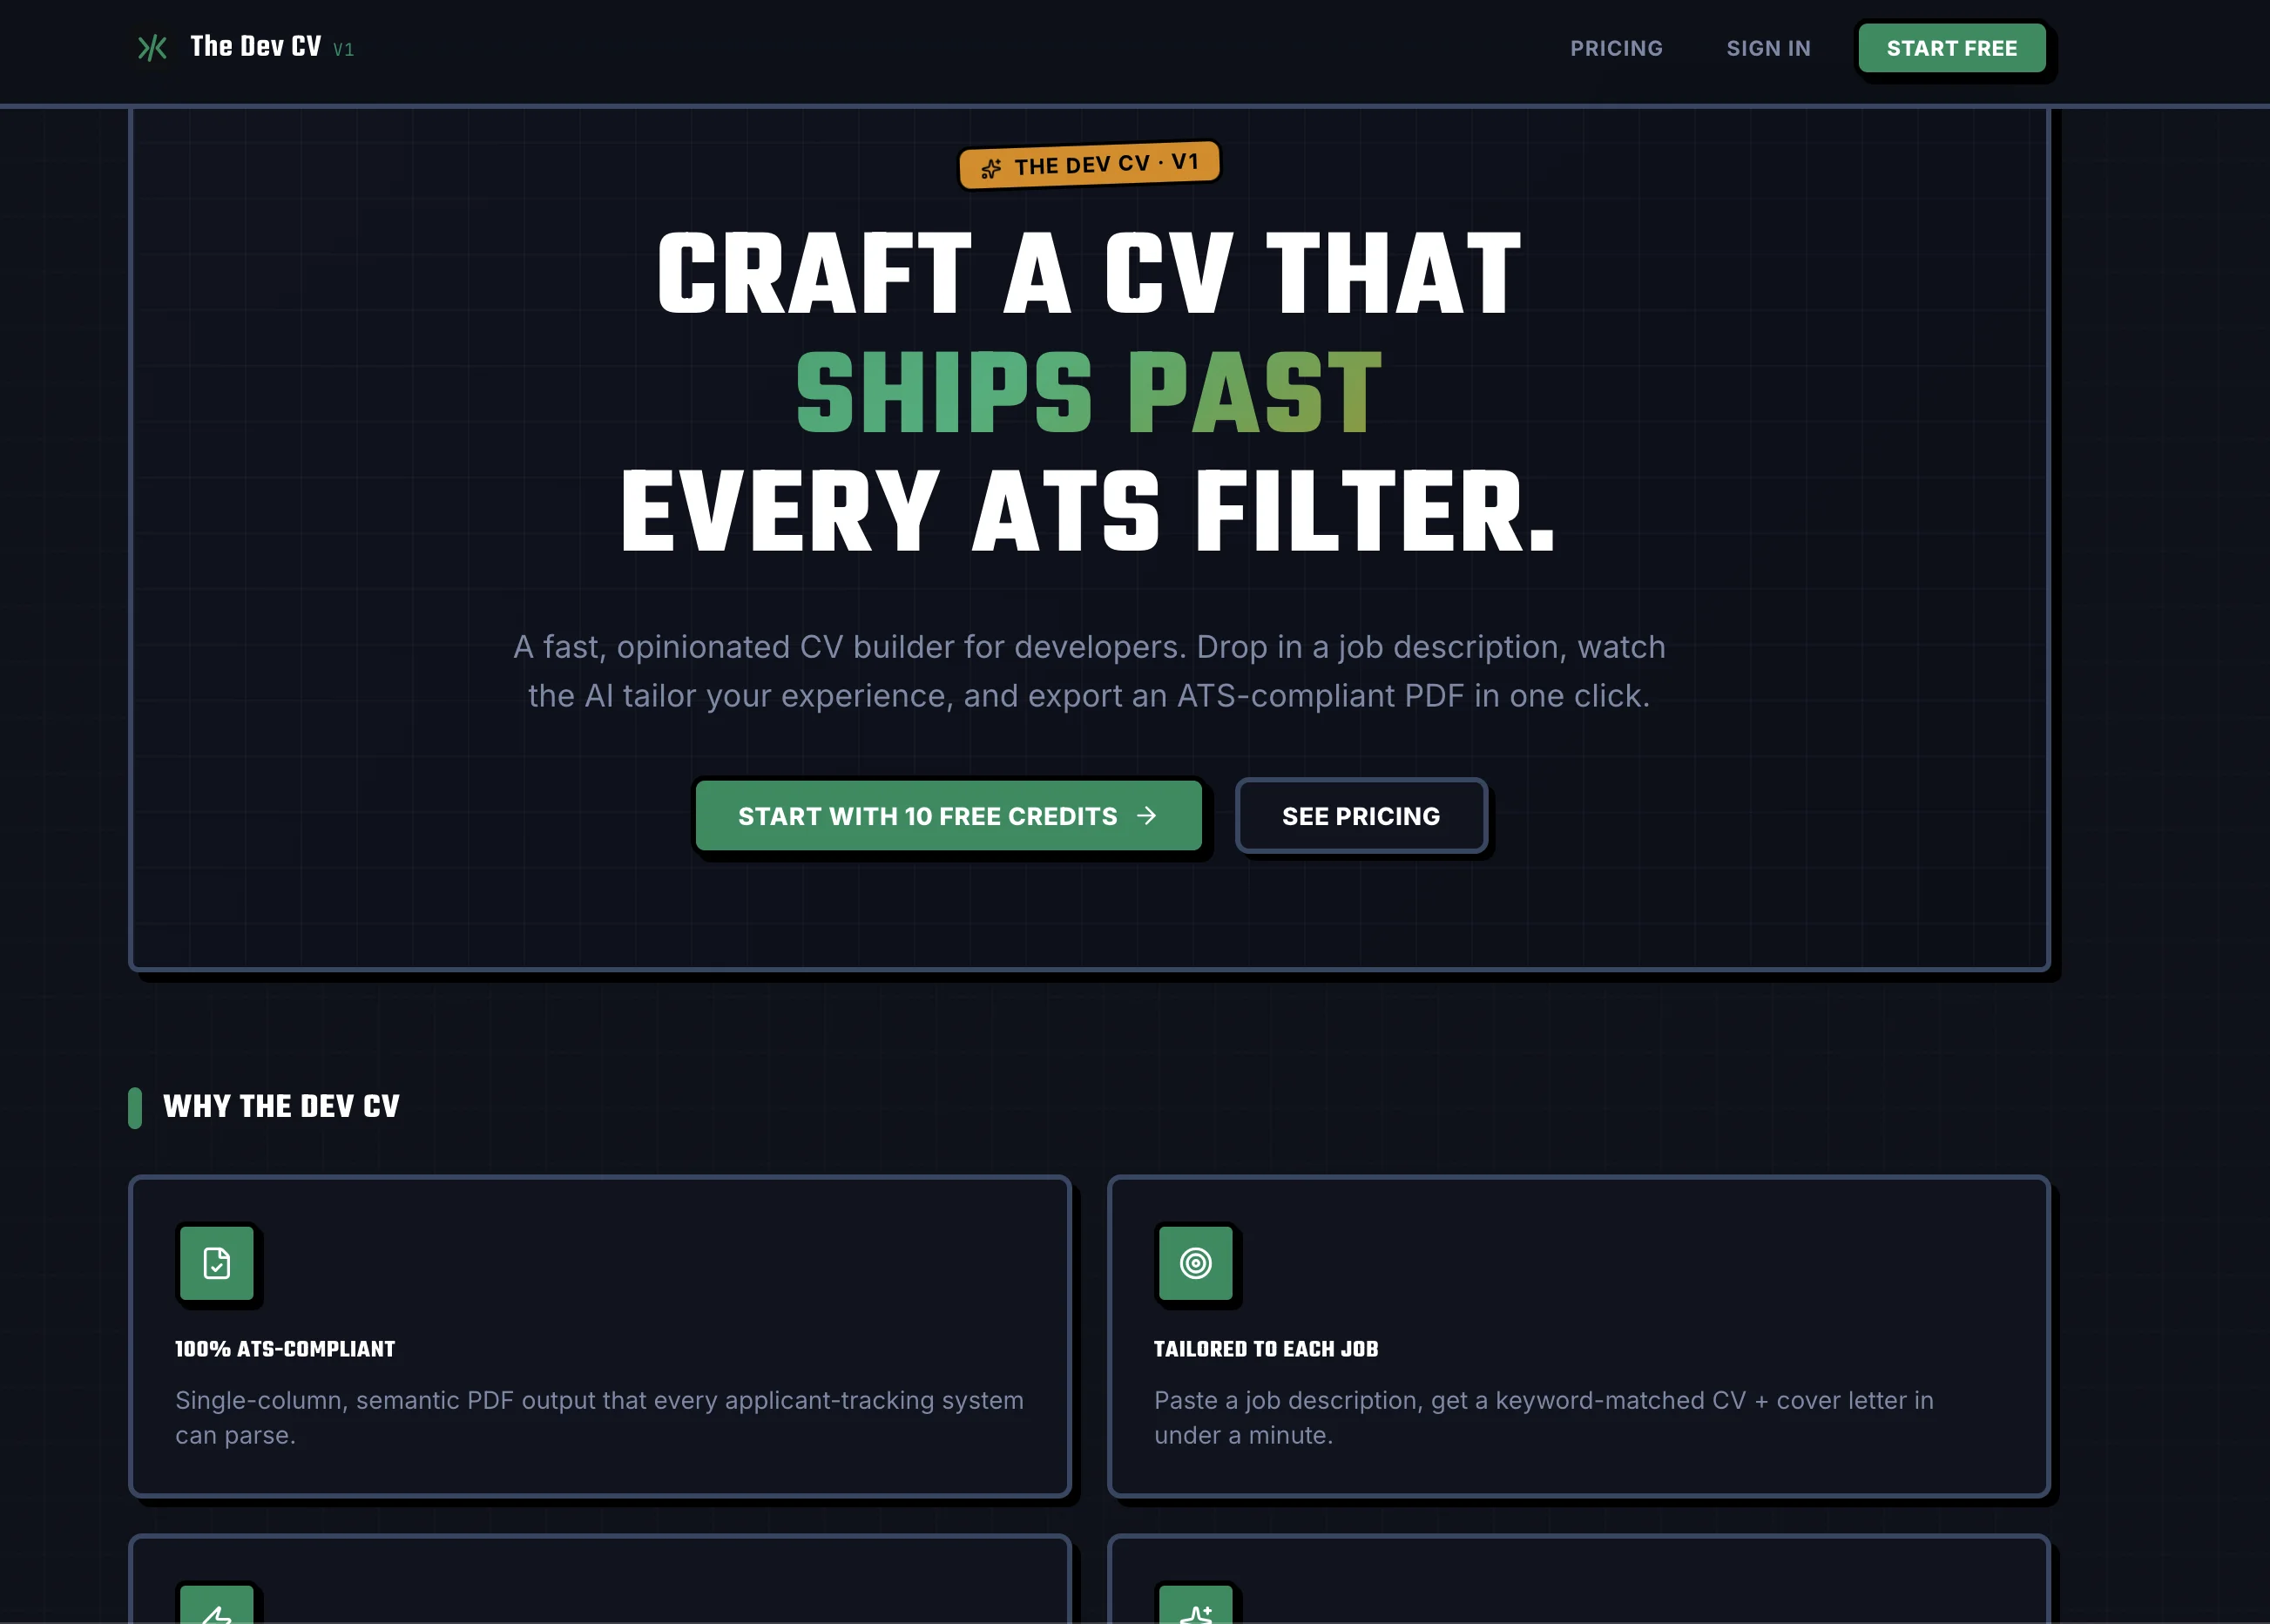The width and height of the screenshot is (2270, 1624).
Task: Click the Start Free button
Action: tap(1951, 48)
